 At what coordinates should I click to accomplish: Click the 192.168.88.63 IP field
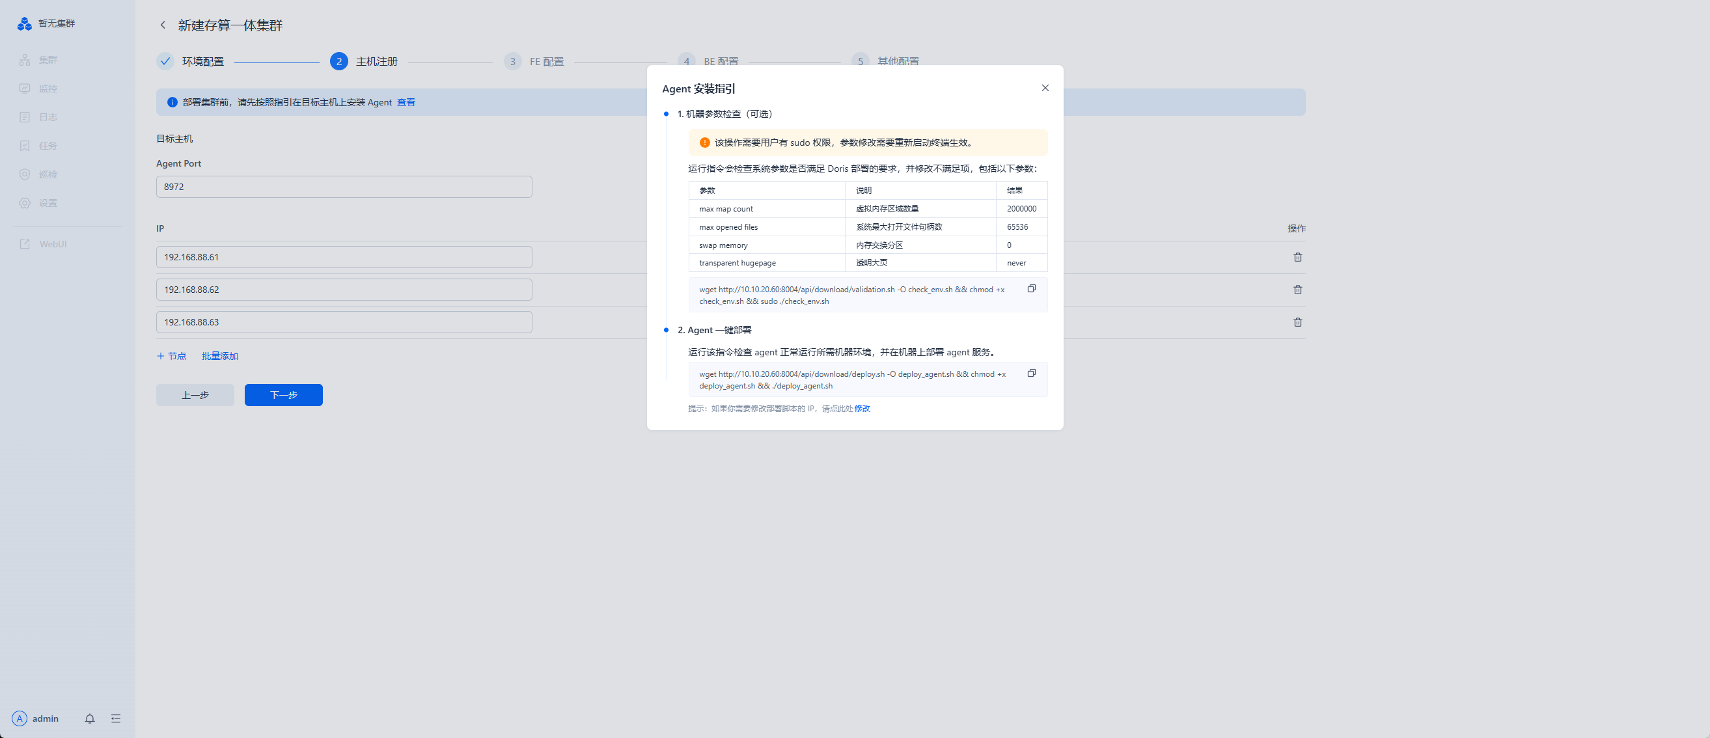coord(344,322)
